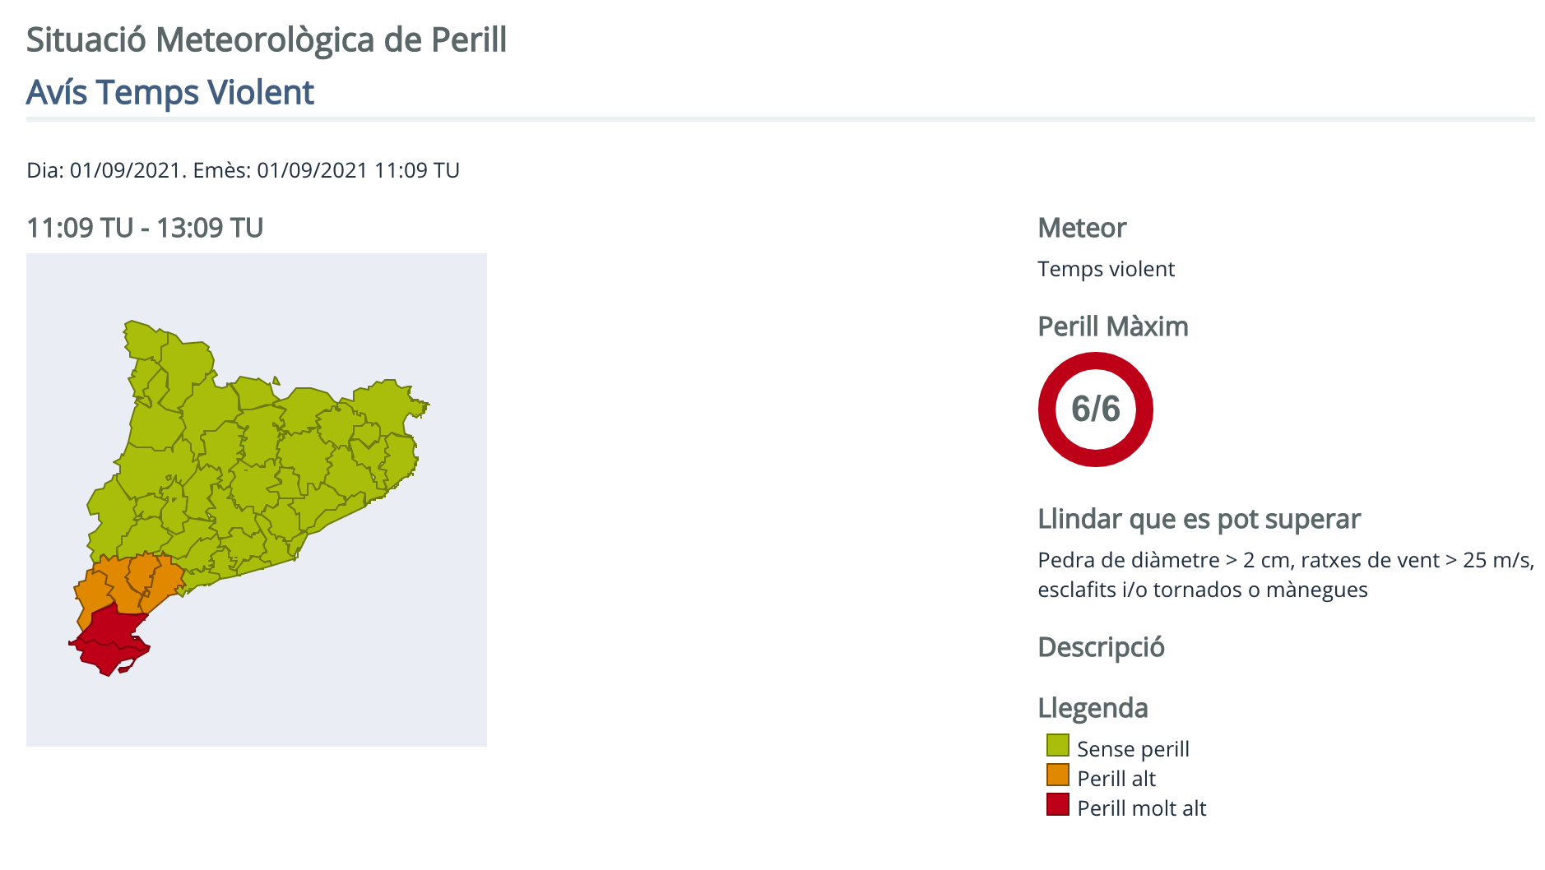Click the orange Perill alt legend swatch
The image size is (1545, 870).
(x=1057, y=775)
